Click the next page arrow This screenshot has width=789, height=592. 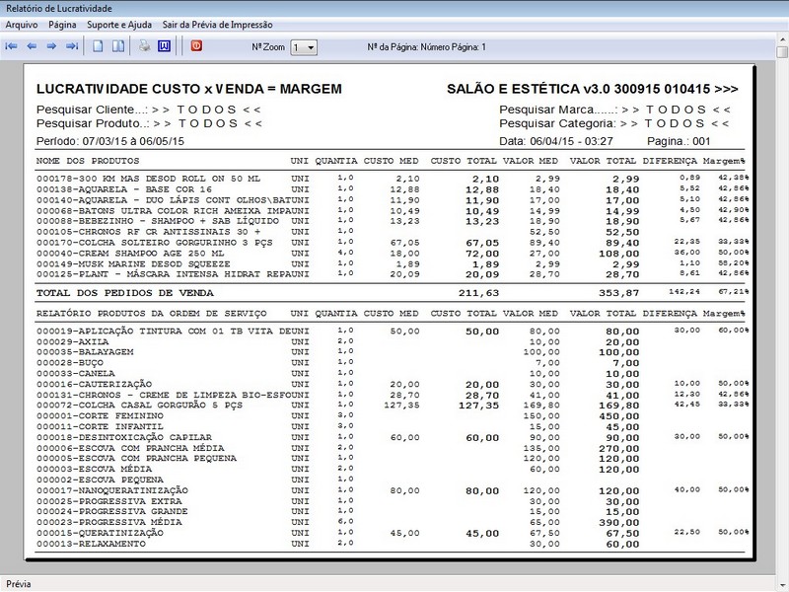tap(51, 46)
